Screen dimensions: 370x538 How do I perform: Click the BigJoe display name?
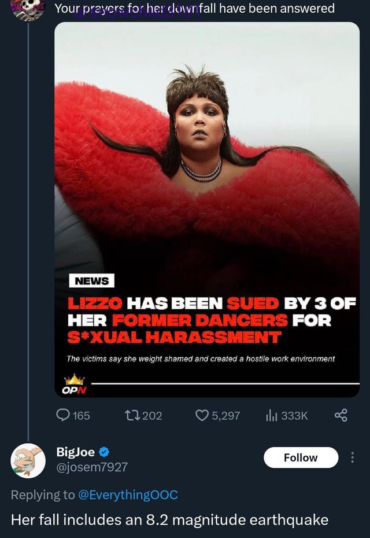[75, 452]
